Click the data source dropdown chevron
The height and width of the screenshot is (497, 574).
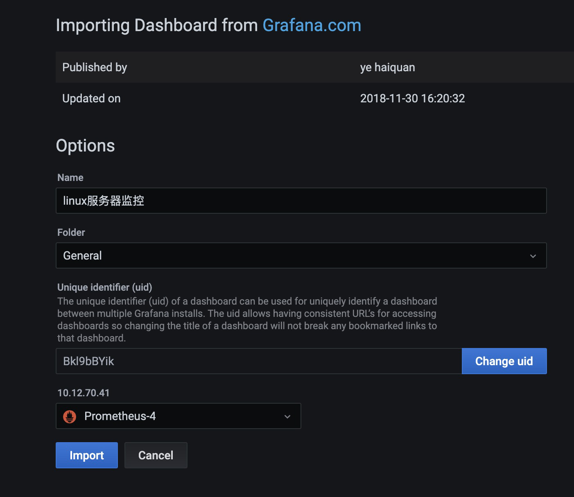(x=287, y=416)
